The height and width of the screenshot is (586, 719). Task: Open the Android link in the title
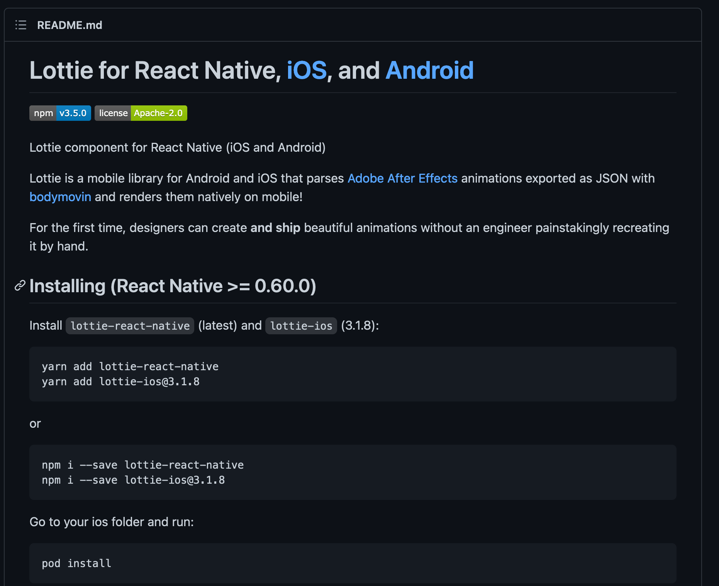pyautogui.click(x=429, y=70)
